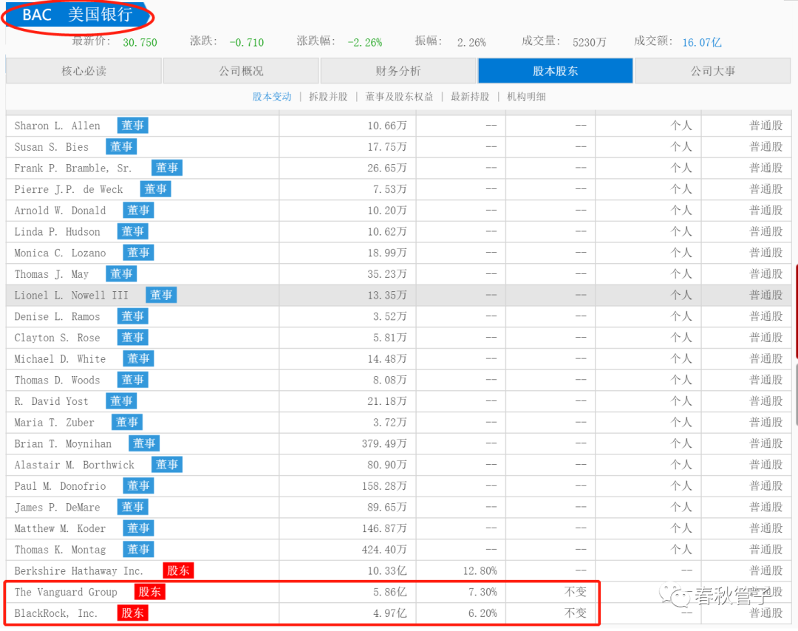Viewport: 798px width, 631px height.
Task: Click the 涨跌幅 value -2.26%
Action: click(x=364, y=42)
